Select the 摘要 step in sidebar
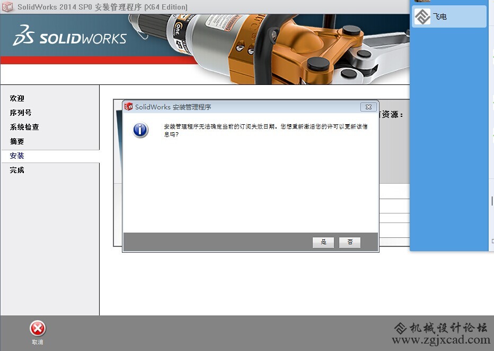Screen dimensions: 494x351 coord(17,141)
